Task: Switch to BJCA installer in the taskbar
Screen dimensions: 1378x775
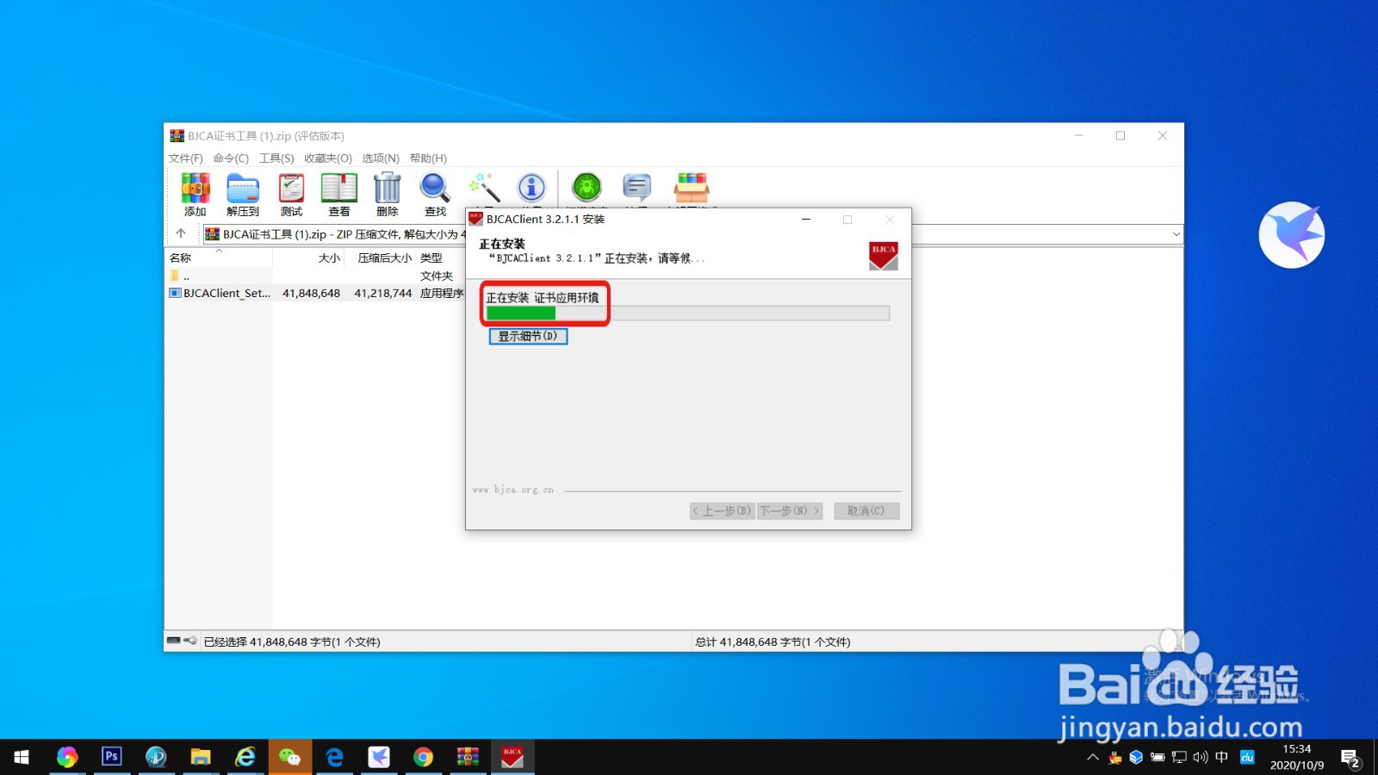Action: [x=512, y=757]
